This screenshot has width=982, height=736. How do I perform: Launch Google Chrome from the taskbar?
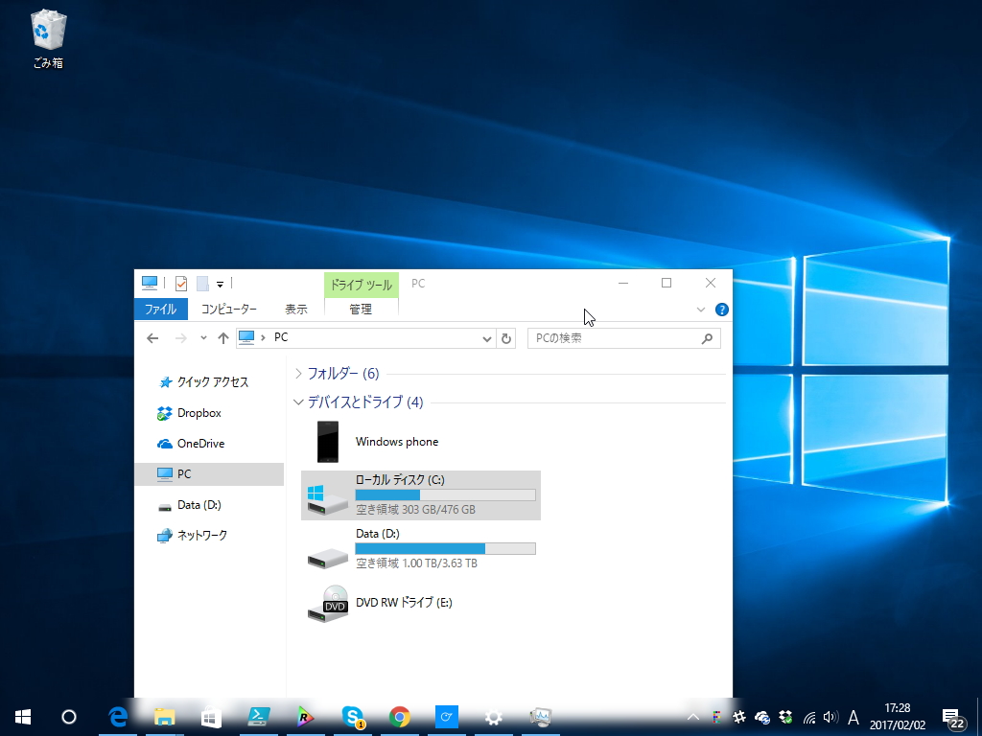pos(400,717)
